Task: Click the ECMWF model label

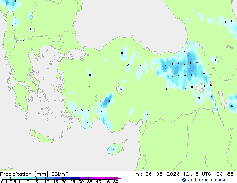Action: pos(60,174)
